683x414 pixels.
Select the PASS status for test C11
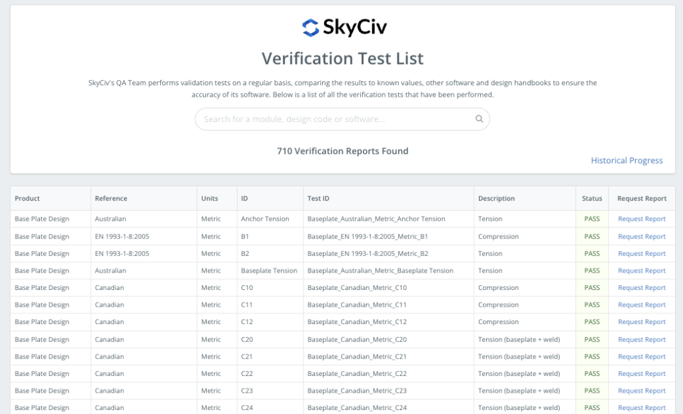[x=592, y=305]
